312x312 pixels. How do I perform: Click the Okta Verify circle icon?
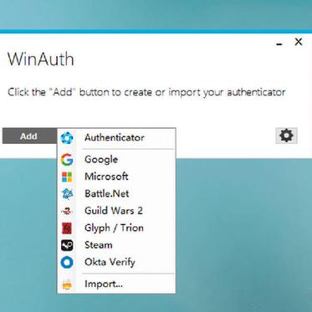click(x=67, y=263)
